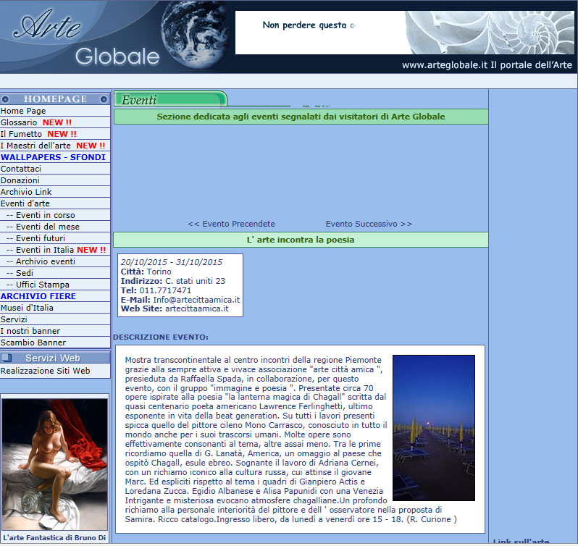Open the Donazioni page
This screenshot has height=546, width=578.
pos(20,180)
